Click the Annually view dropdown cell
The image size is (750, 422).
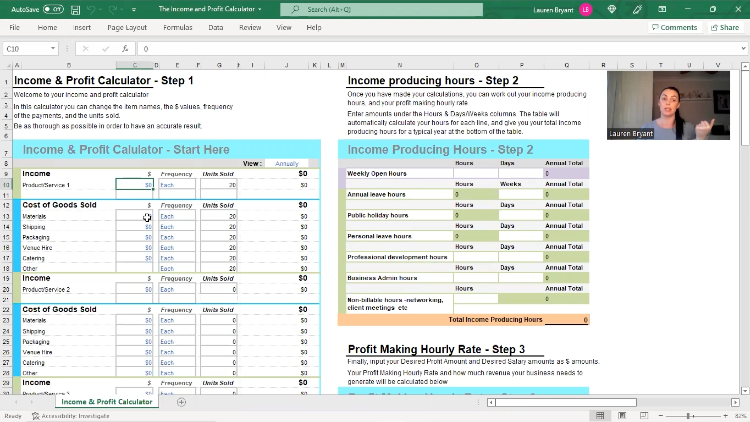[x=287, y=163]
